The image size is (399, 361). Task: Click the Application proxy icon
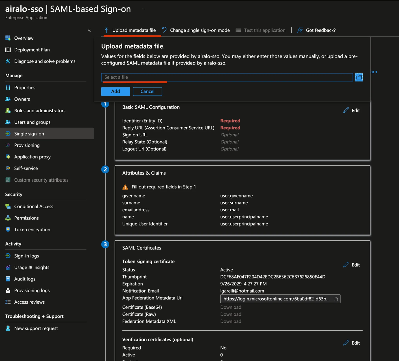click(8, 156)
